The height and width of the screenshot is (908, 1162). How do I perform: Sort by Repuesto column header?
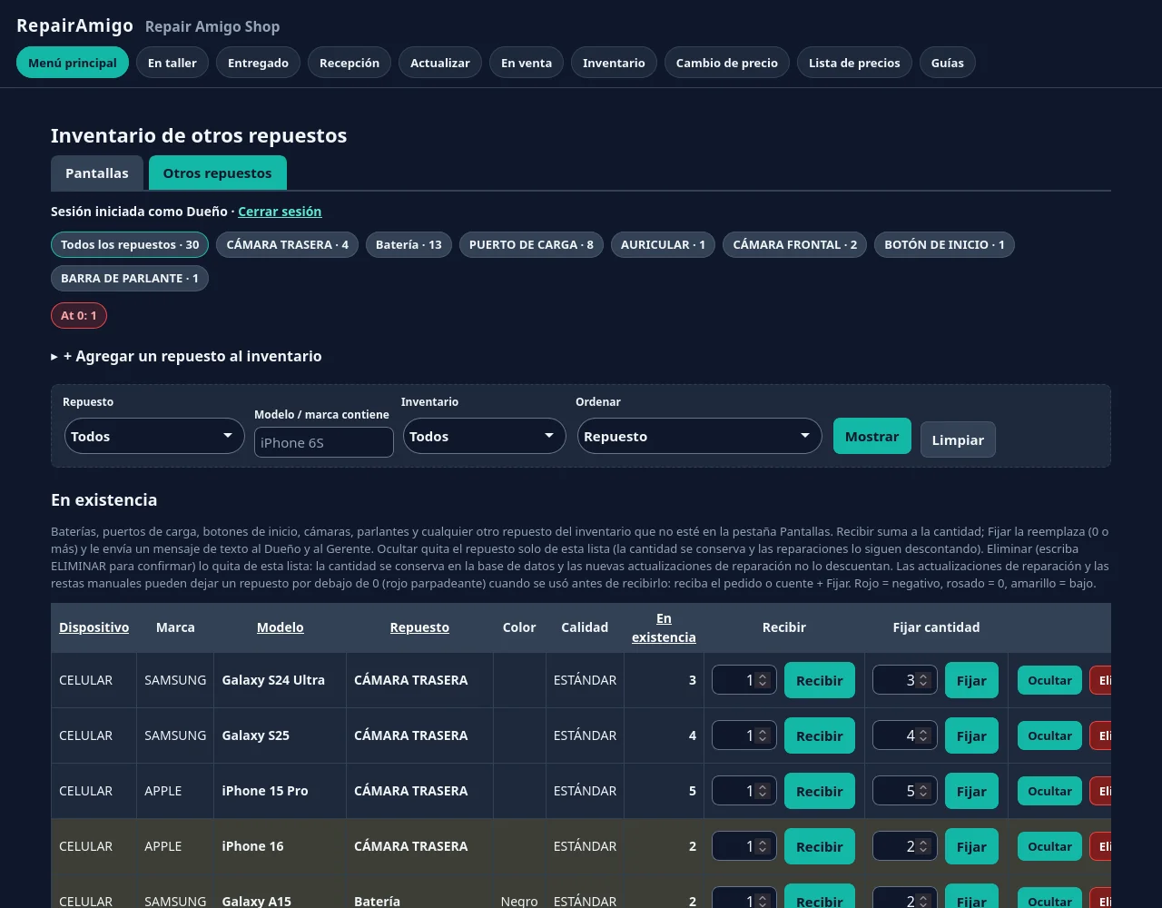click(419, 627)
